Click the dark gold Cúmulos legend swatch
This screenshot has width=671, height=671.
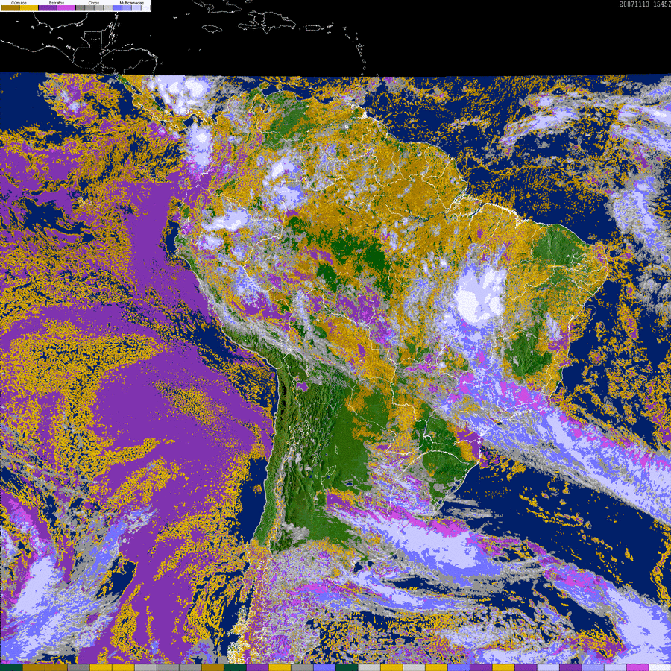pos(10,7)
